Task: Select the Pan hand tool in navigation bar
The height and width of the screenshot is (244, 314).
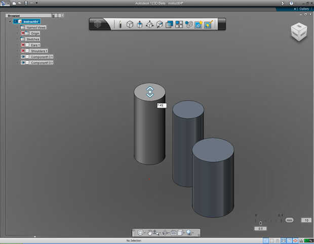Action: coord(150,233)
